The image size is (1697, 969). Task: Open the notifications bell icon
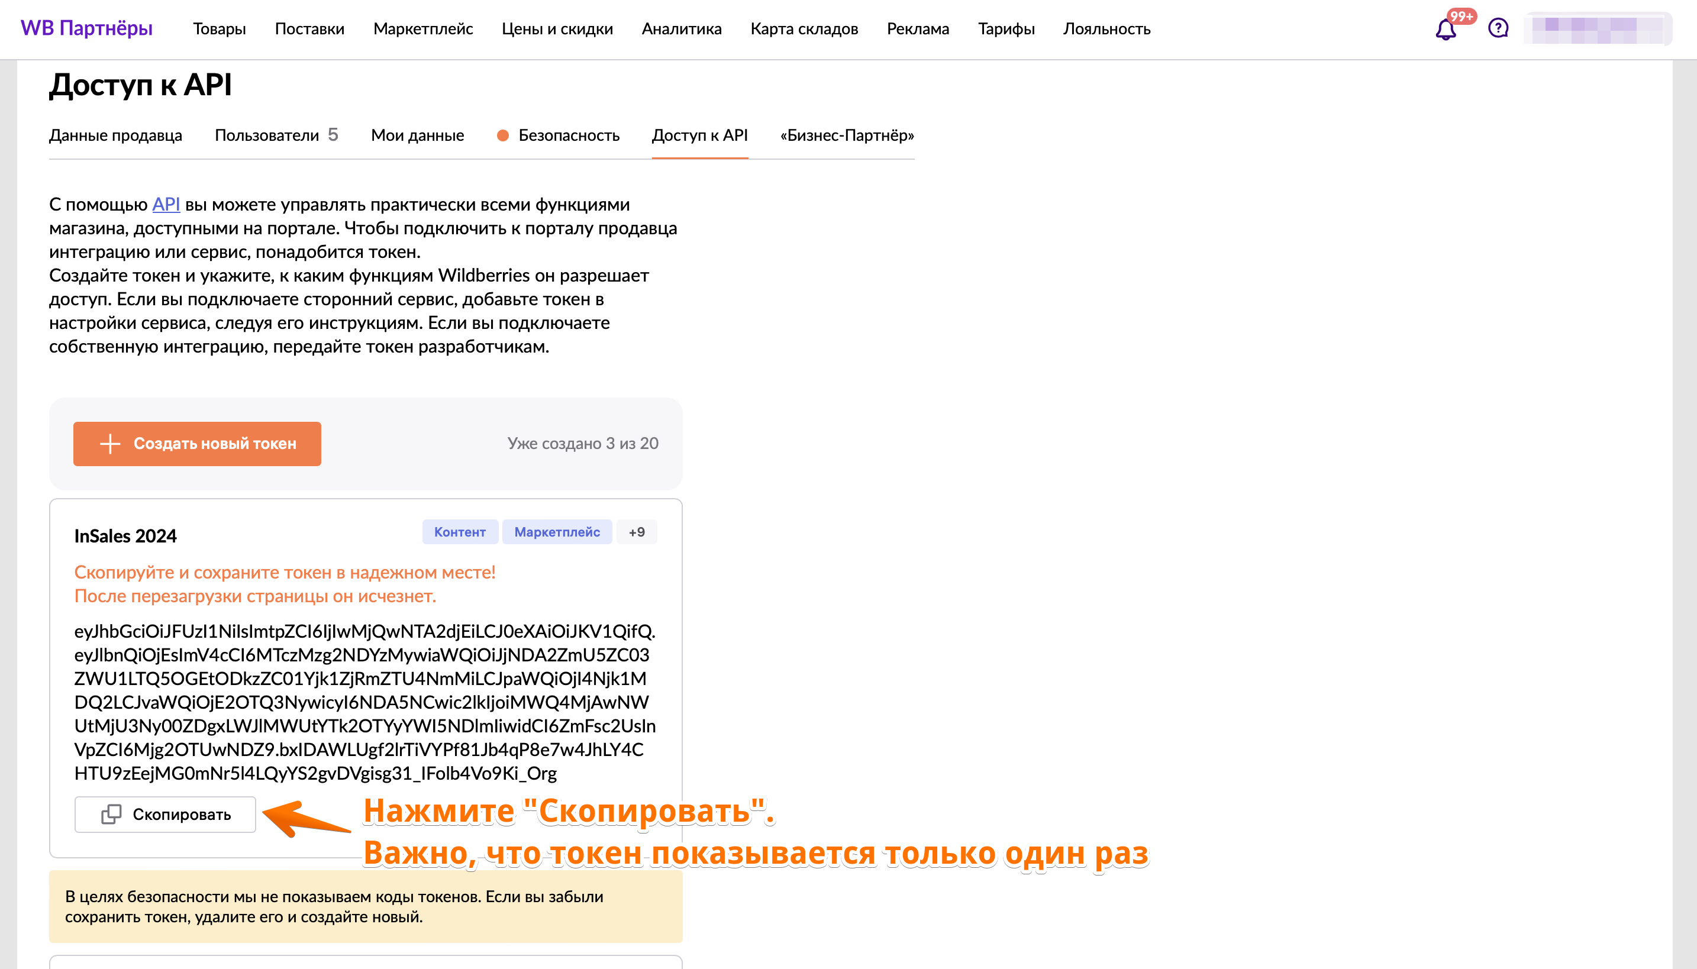[x=1446, y=30]
